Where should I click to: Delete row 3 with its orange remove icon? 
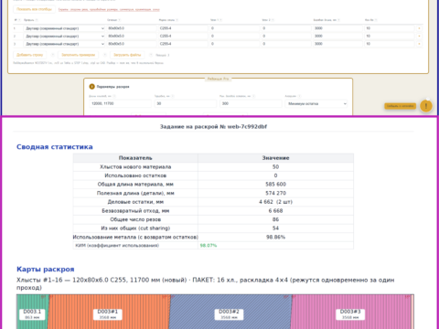tap(420, 44)
